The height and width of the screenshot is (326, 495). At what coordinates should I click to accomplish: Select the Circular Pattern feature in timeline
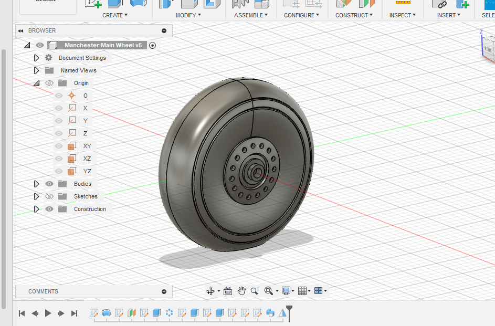point(169,313)
